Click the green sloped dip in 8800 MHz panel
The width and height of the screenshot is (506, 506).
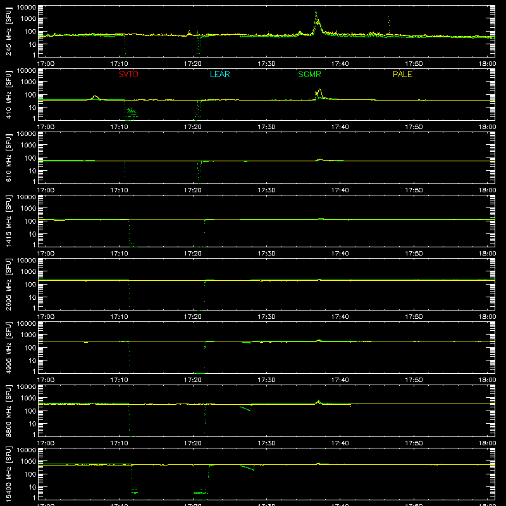[x=245, y=408]
